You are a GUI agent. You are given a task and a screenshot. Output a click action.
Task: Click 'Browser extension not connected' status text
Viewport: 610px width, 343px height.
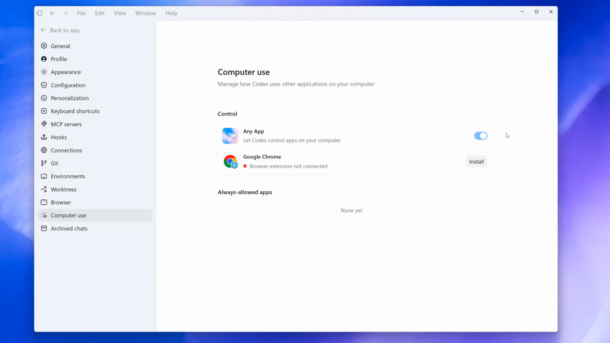pyautogui.click(x=288, y=166)
